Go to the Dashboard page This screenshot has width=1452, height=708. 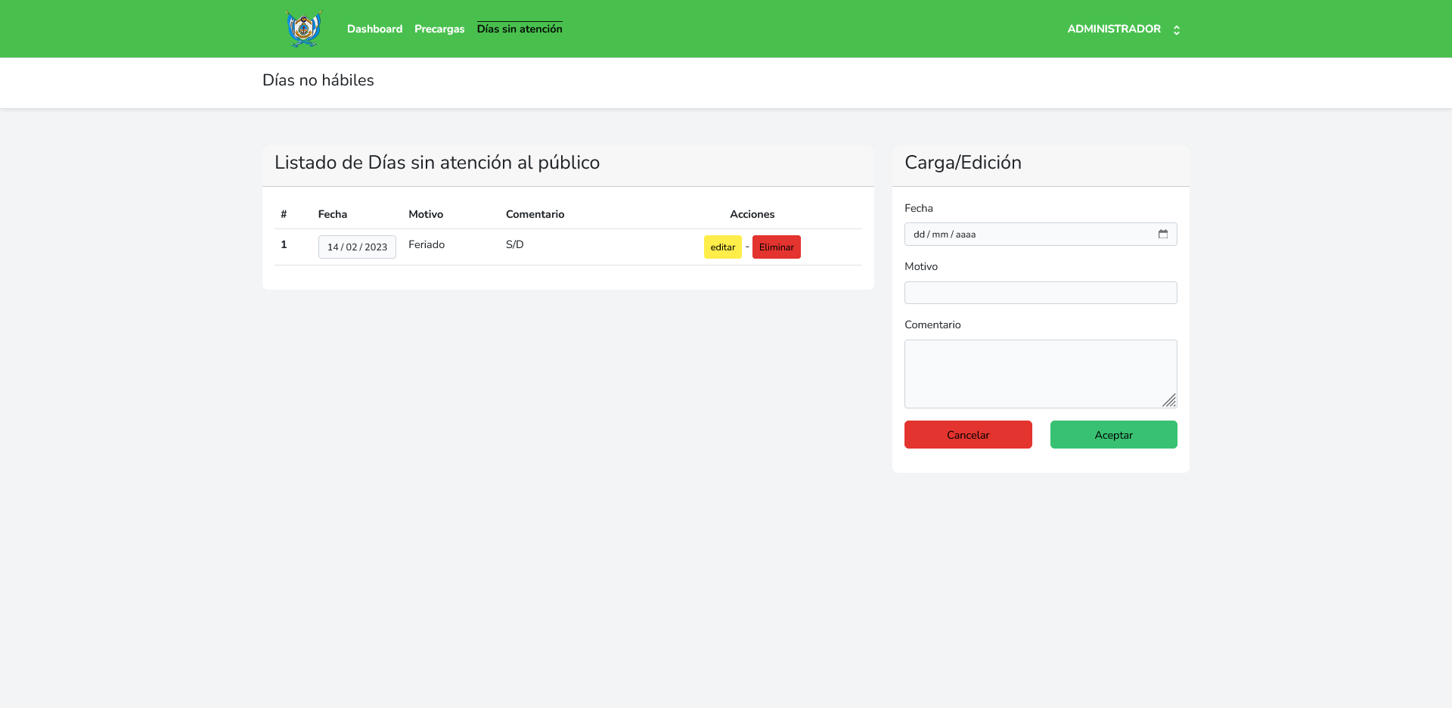[x=374, y=29]
